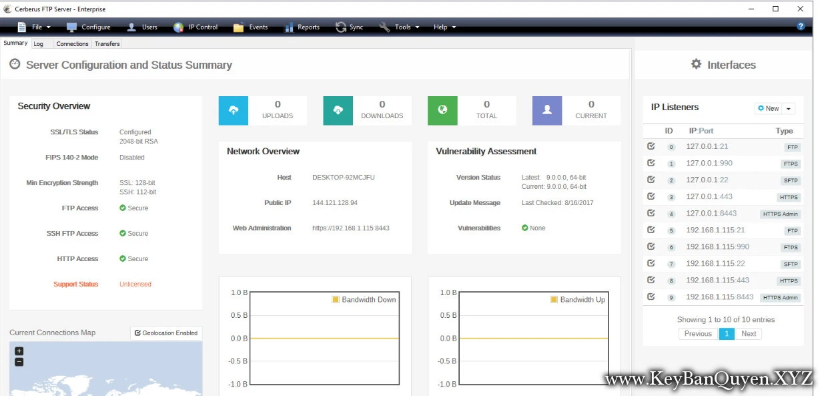Click the Total globe icon tile
Screen dimensions: 820x396
click(x=442, y=110)
